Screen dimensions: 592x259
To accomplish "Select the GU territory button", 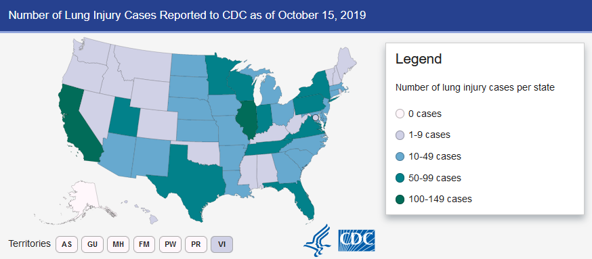I will click(93, 244).
